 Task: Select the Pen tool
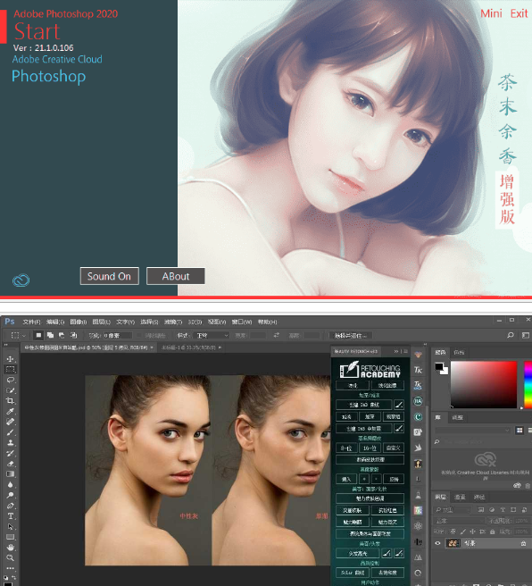10,506
